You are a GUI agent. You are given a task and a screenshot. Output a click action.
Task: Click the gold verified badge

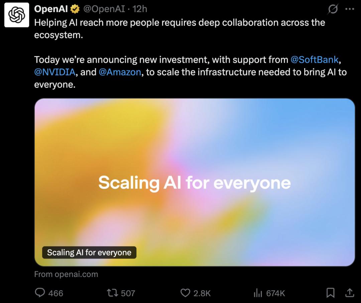(75, 9)
